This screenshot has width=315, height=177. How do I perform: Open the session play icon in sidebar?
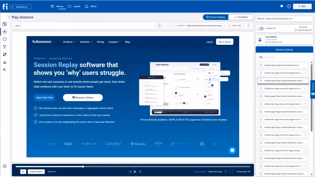coord(5,32)
